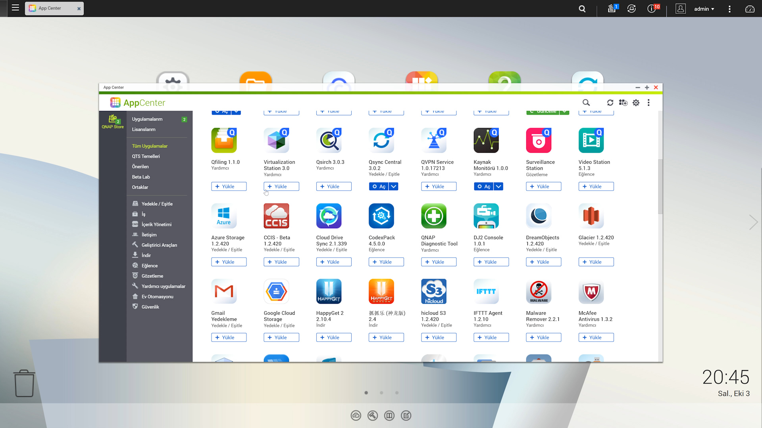Toggle the Gözetleme category filter
The width and height of the screenshot is (762, 428).
[152, 276]
